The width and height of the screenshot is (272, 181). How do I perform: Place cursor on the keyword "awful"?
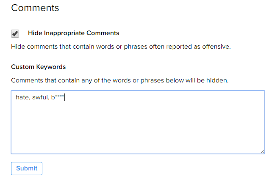(40, 98)
